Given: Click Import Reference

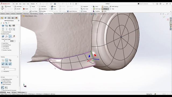Looking at the screenshot, I should click(72, 11).
